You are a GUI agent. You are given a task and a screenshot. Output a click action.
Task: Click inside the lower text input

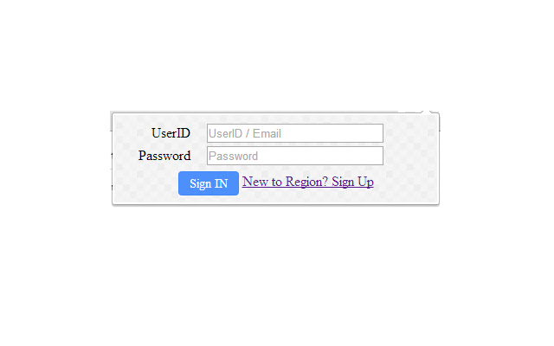coord(295,156)
